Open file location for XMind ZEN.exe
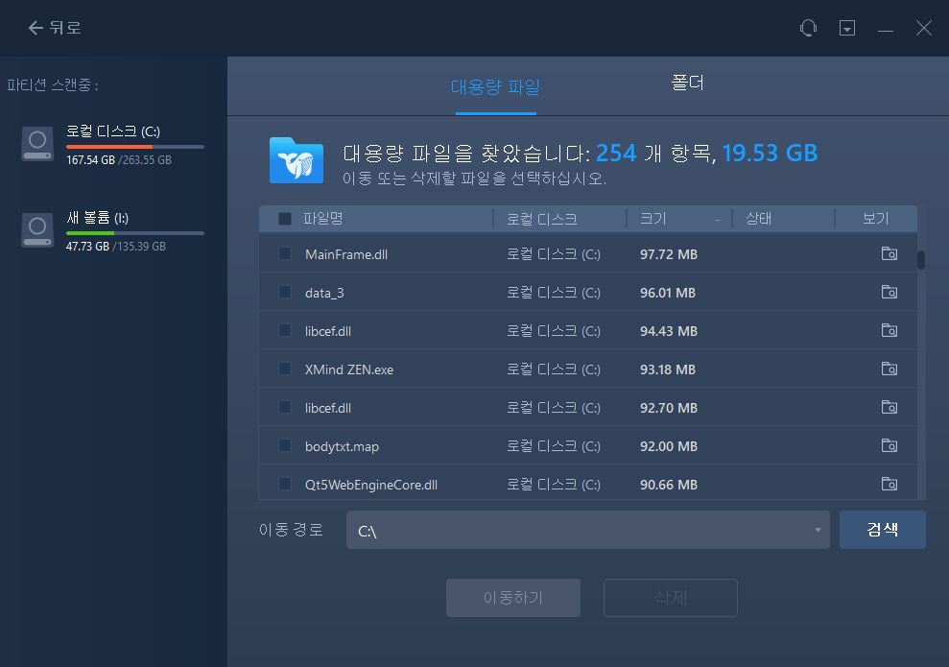Image resolution: width=949 pixels, height=667 pixels. 890,369
